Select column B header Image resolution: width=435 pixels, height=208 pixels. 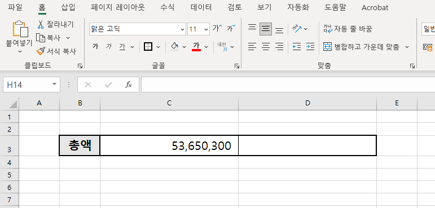click(x=80, y=103)
